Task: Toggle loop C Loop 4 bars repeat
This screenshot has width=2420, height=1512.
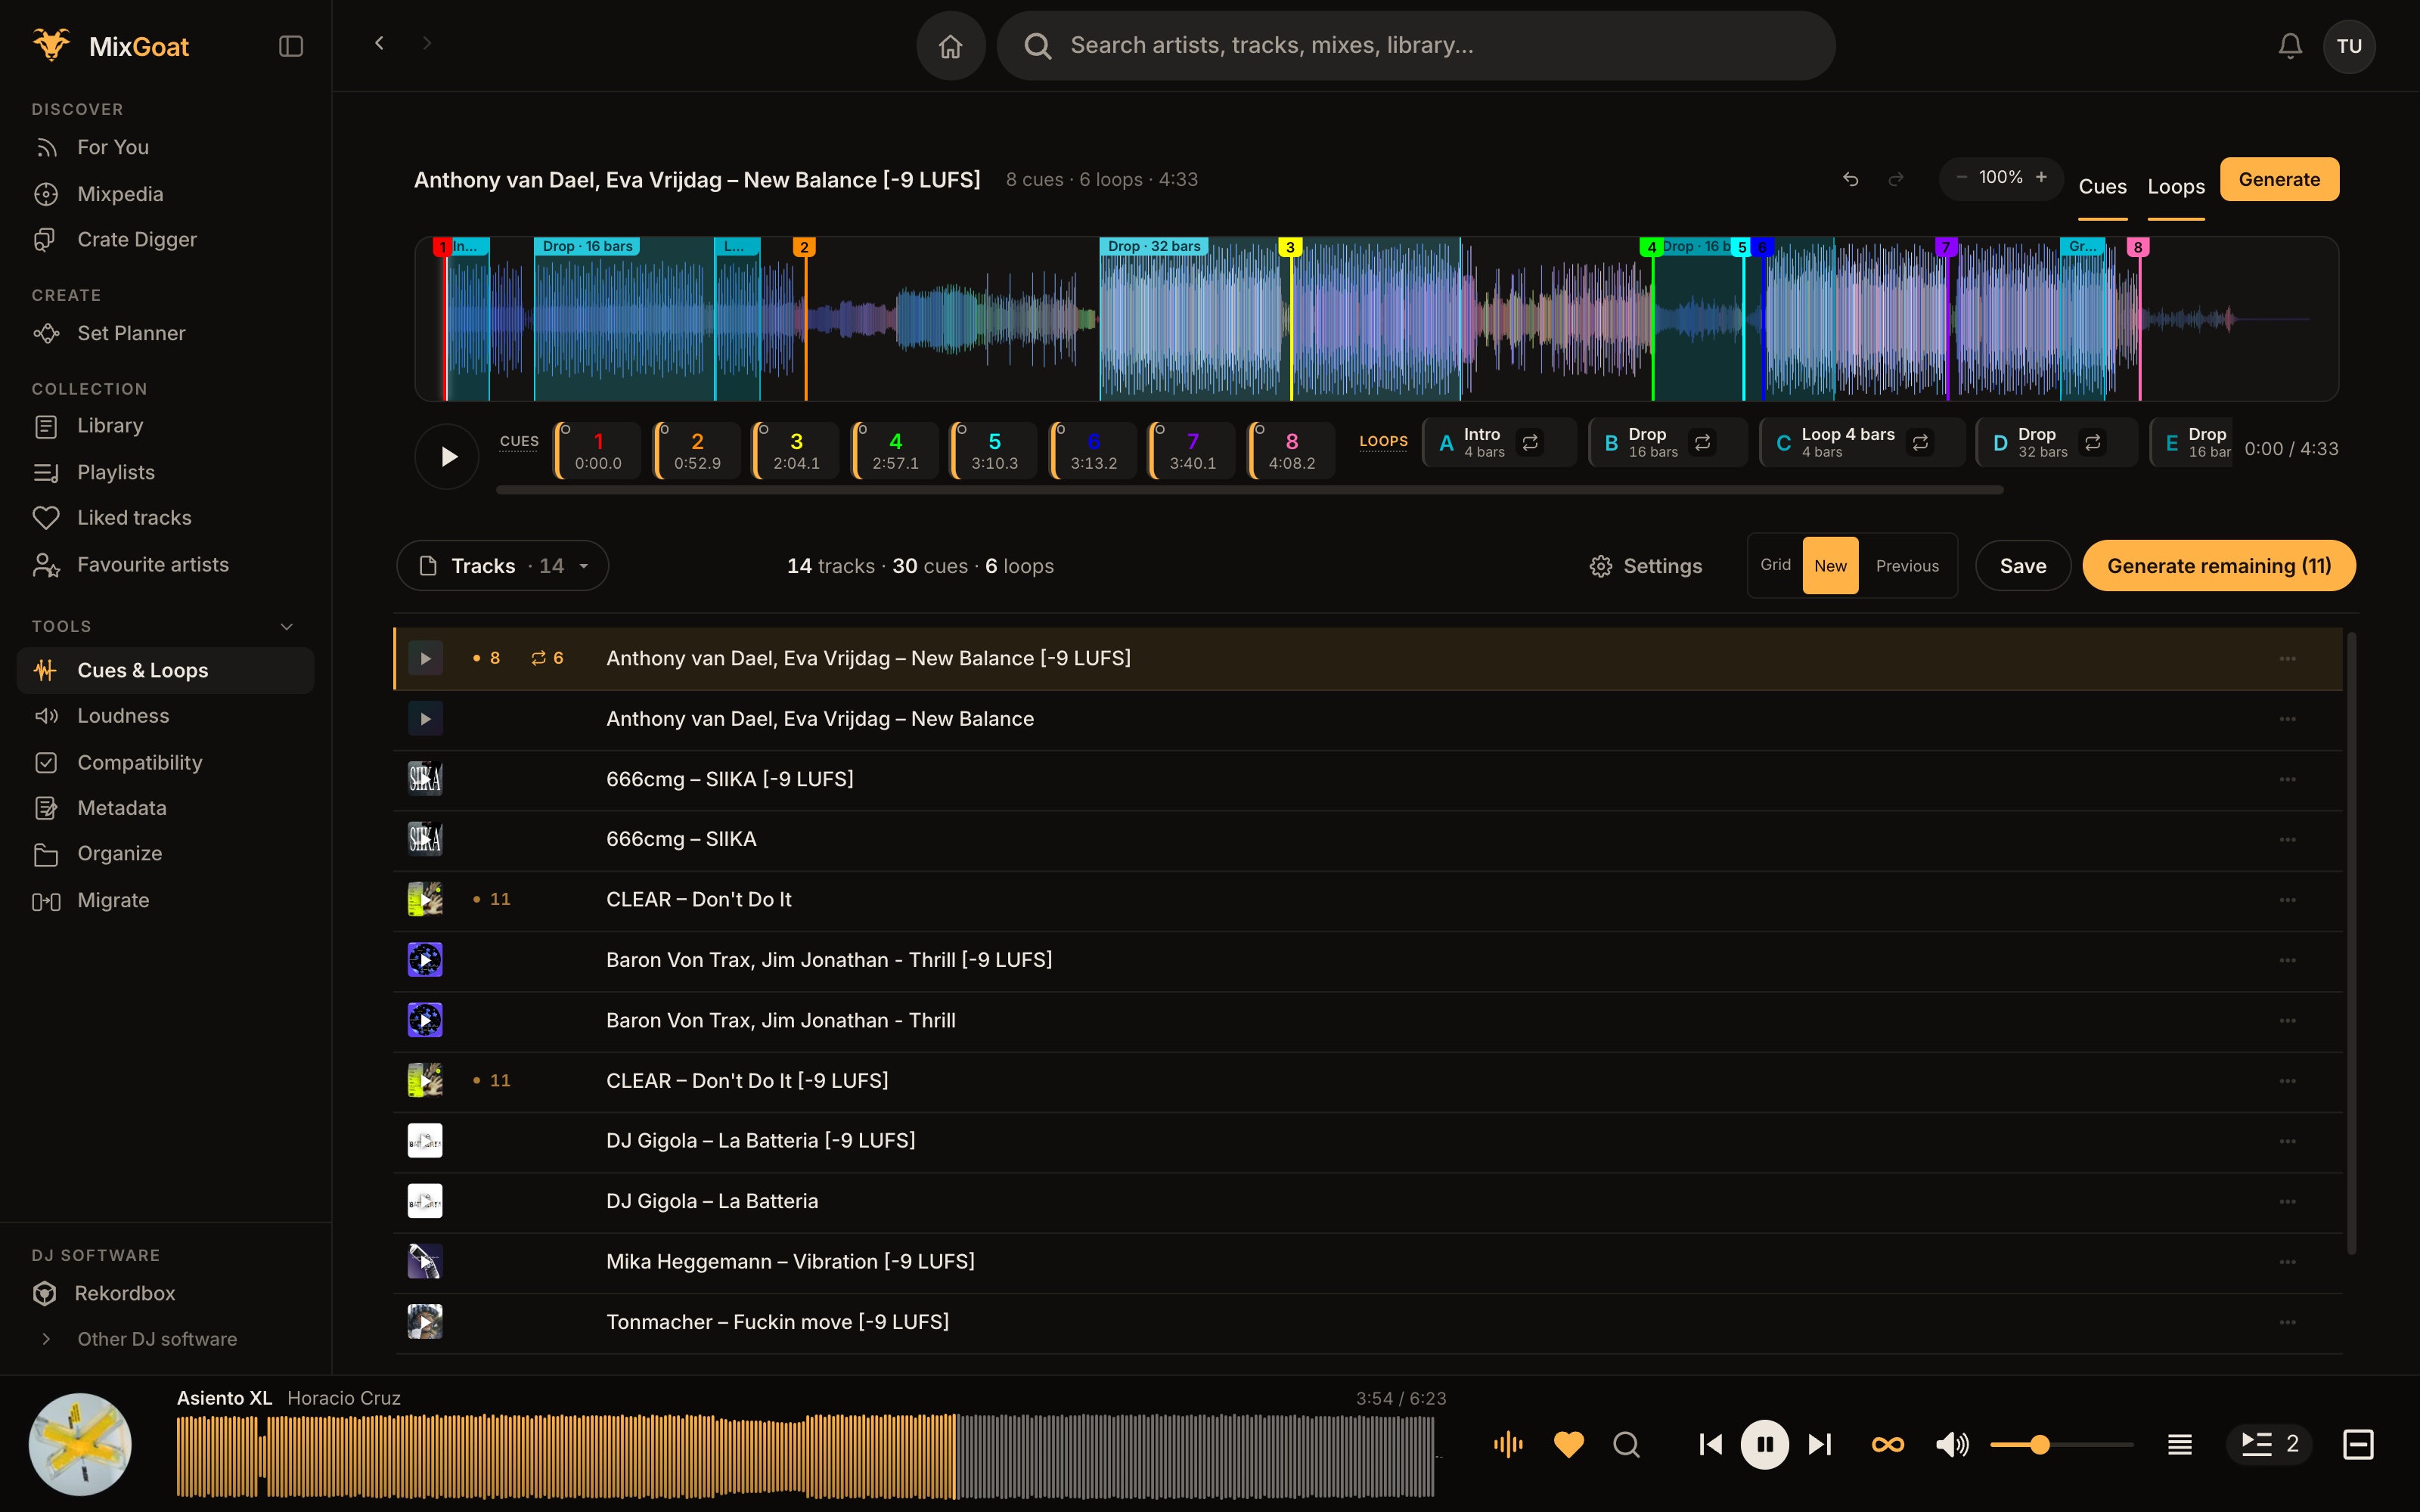Action: (1920, 442)
